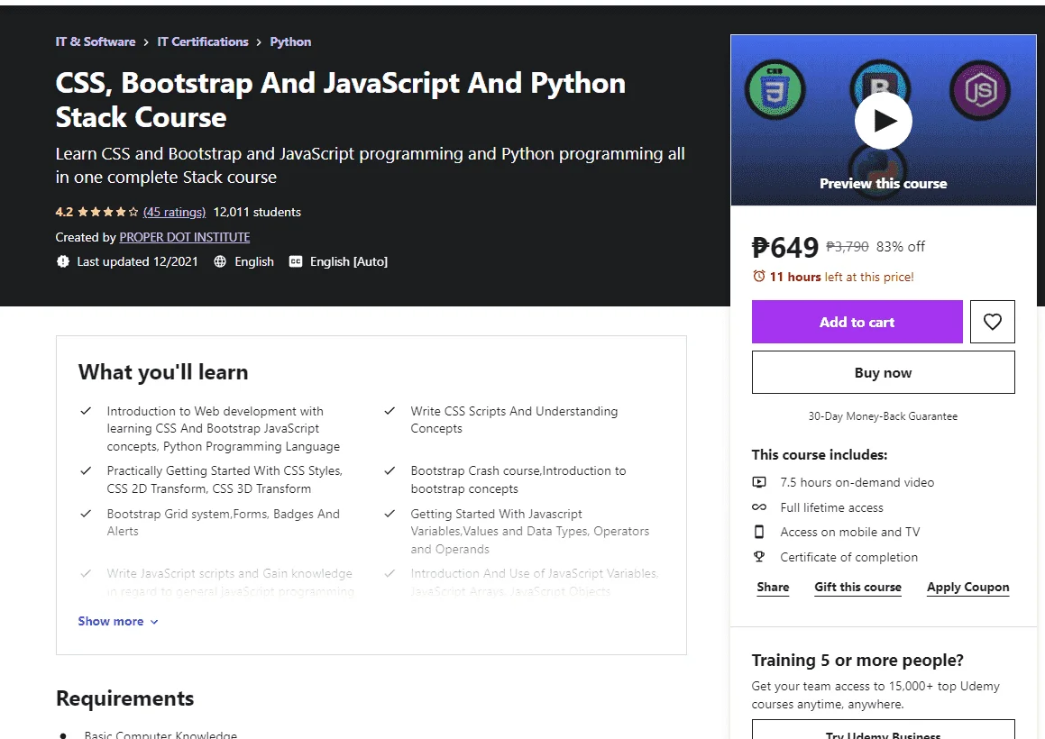Expand the Show more learning list

118,621
